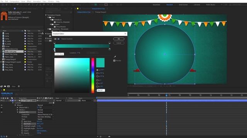Select the left opacity stop above gradient bar

[x=54, y=43]
